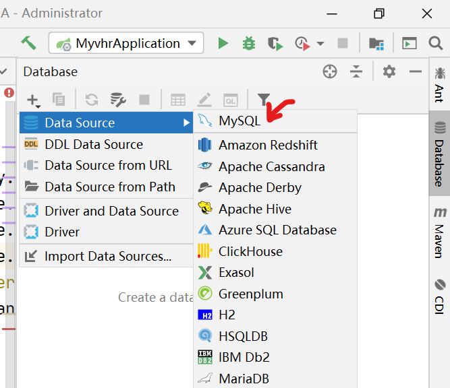Viewport: 450px width, 388px height.
Task: Select MariaDB data source
Action: (275, 379)
